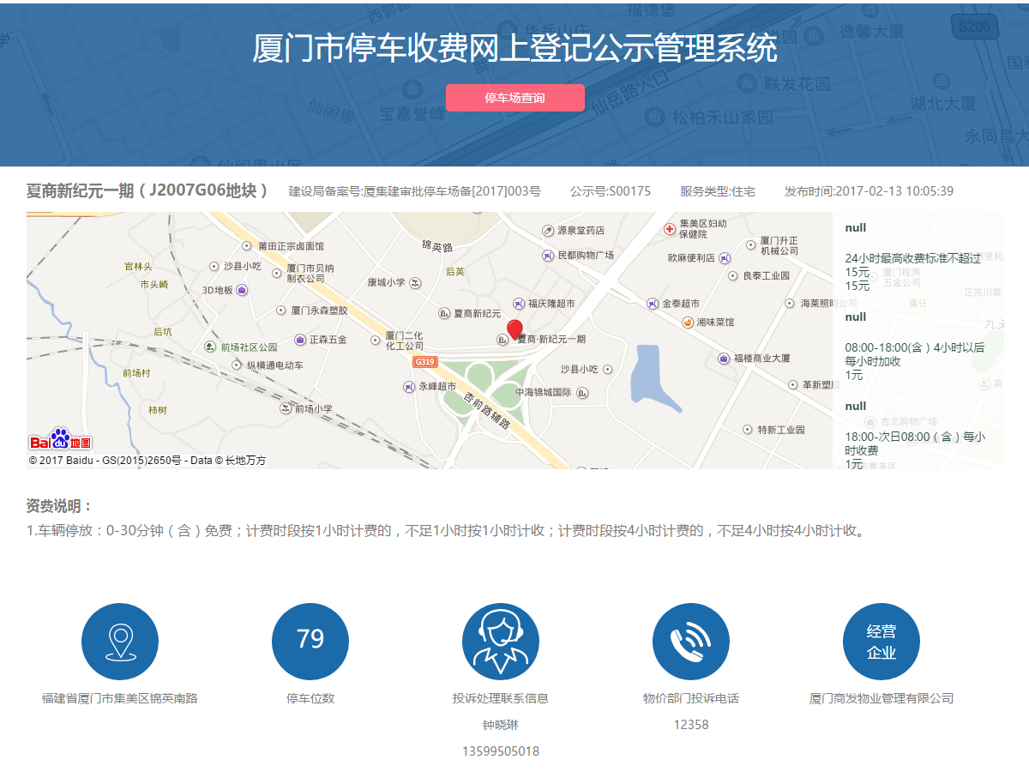Image resolution: width=1029 pixels, height=772 pixels.
Task: Click the 前场社区公园 park icon
Action: (210, 347)
